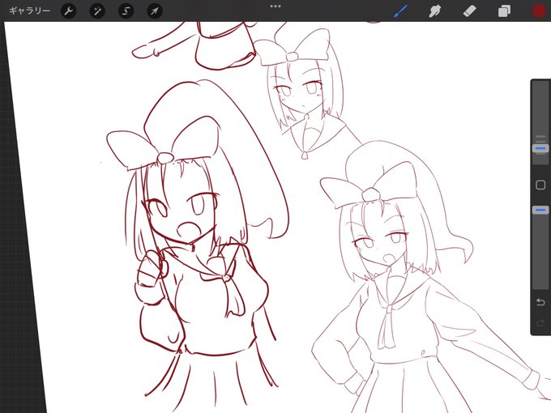Image resolution: width=551 pixels, height=413 pixels.
Task: Activate the Selection S tool
Action: tap(126, 11)
